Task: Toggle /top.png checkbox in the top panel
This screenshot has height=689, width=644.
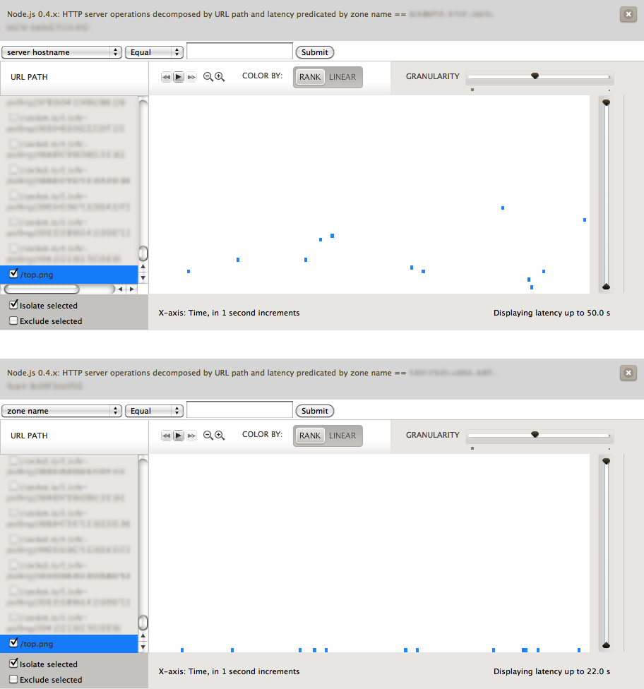Action: click(14, 274)
